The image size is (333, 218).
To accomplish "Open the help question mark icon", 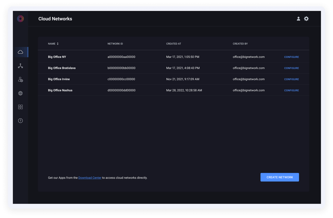I will 20,121.
